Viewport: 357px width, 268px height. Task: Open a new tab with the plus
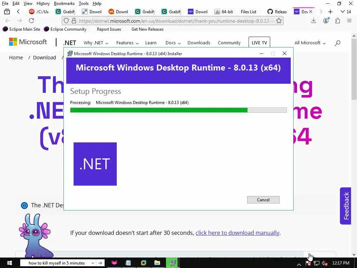coord(331,12)
